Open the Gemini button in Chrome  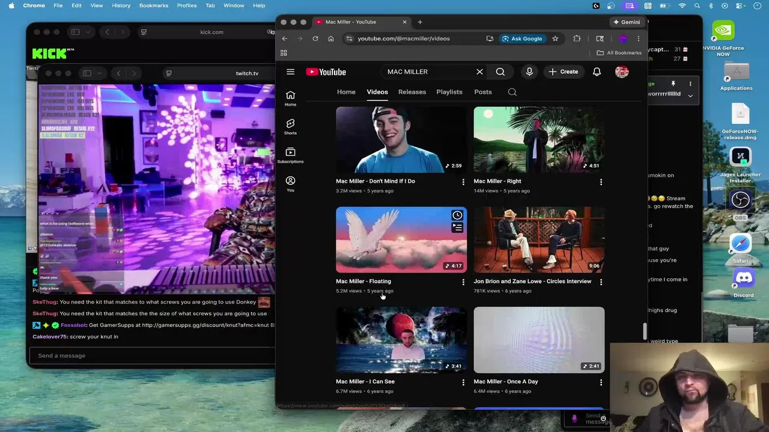click(626, 22)
